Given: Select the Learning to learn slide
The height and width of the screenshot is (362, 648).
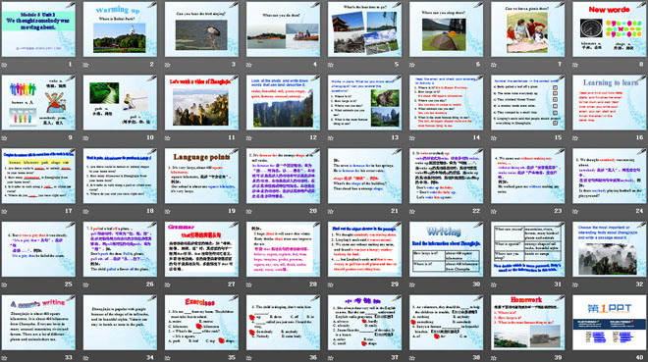Looking at the screenshot, I should 609,103.
